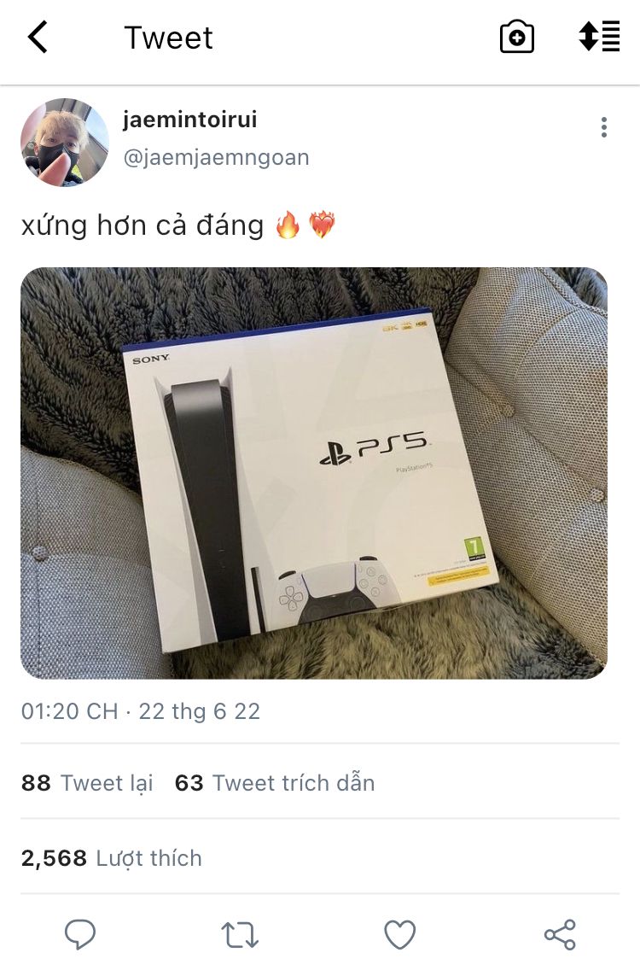Tap the reply speech bubble icon
The width and height of the screenshot is (640, 970).
tap(80, 934)
